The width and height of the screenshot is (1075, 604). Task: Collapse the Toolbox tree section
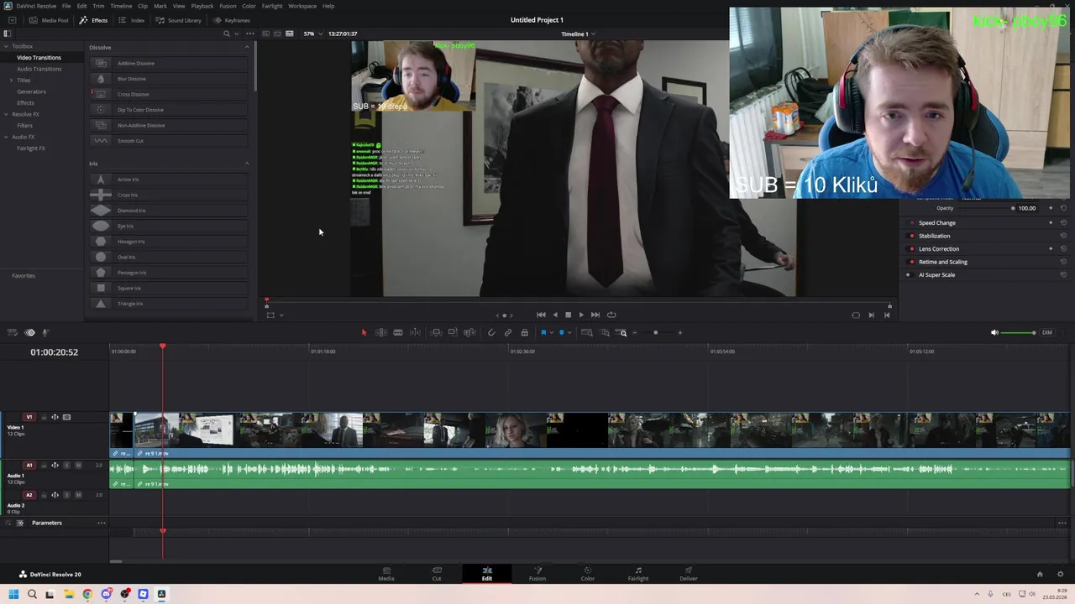pyautogui.click(x=7, y=46)
